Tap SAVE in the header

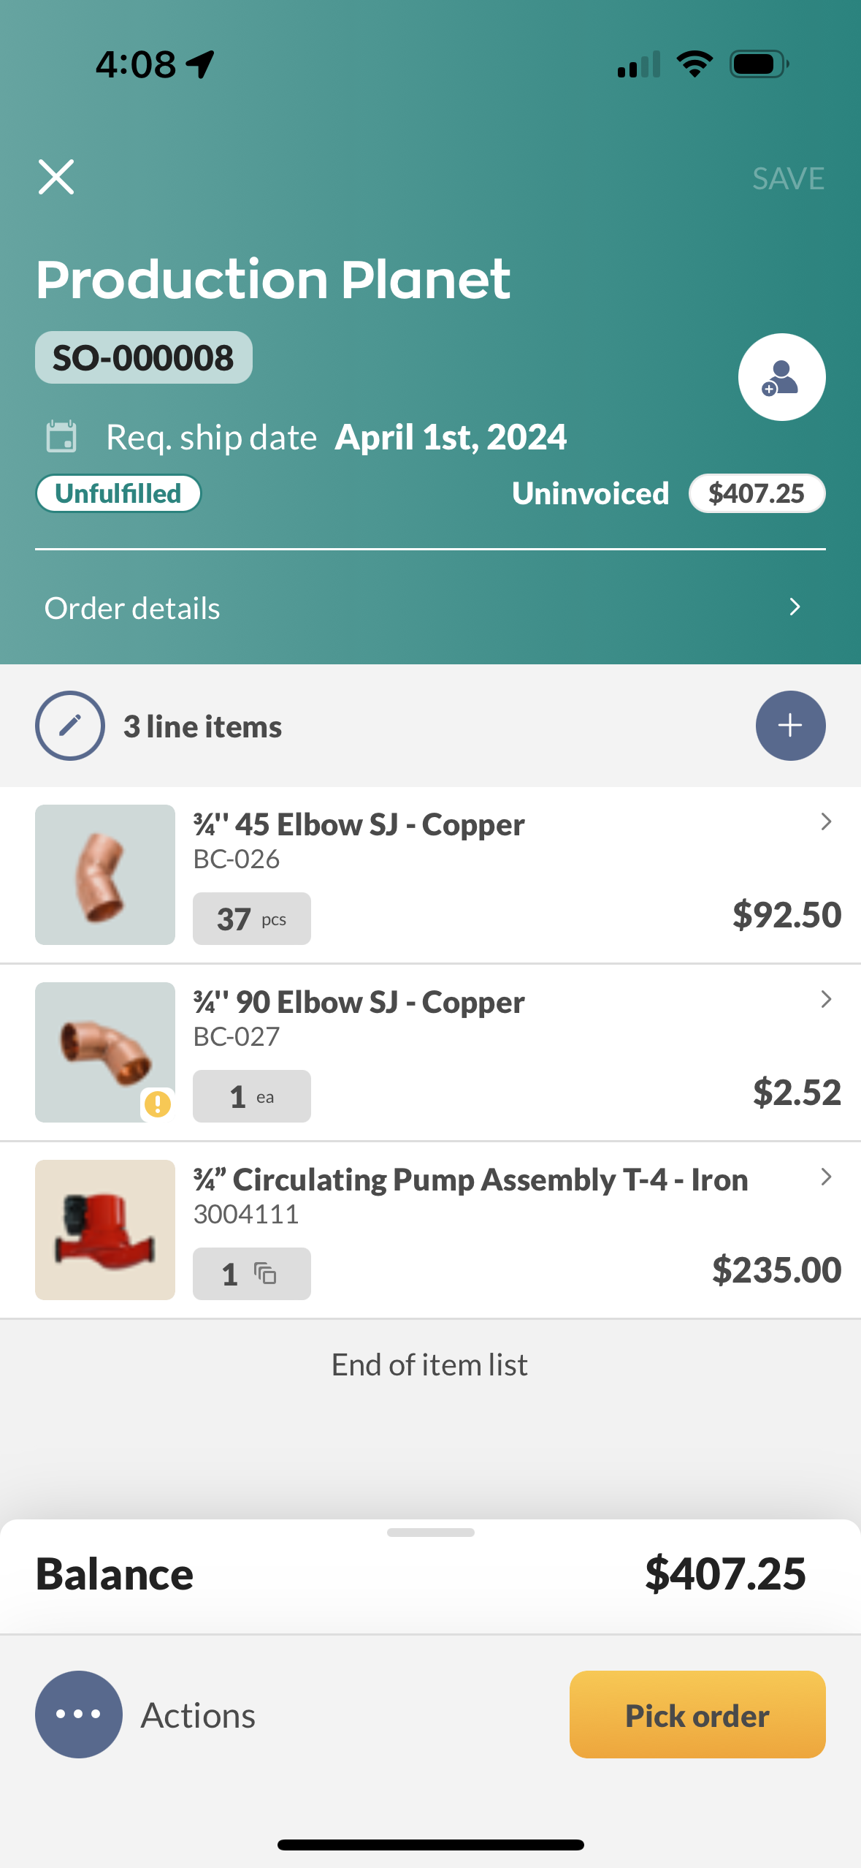click(788, 178)
